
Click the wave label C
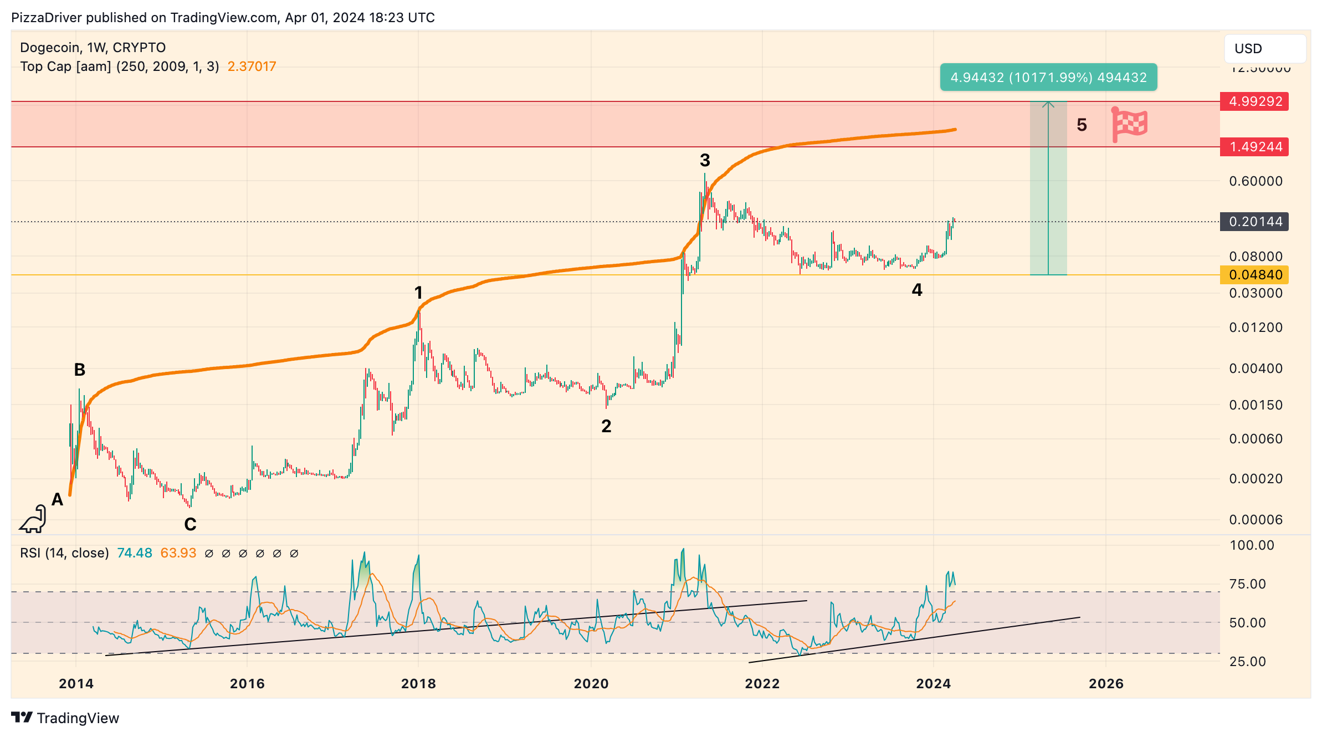190,524
